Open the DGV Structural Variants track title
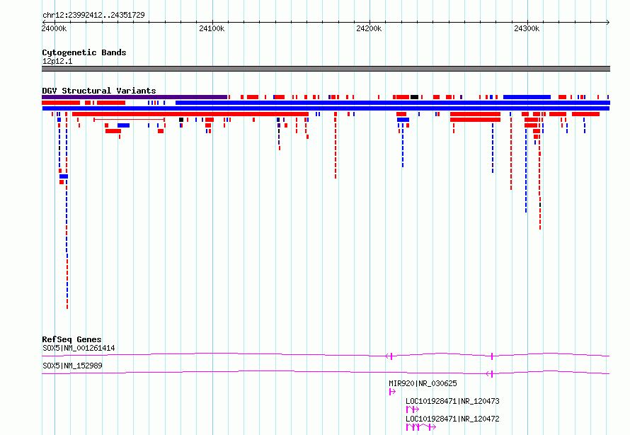This screenshot has height=435, width=630. point(99,91)
